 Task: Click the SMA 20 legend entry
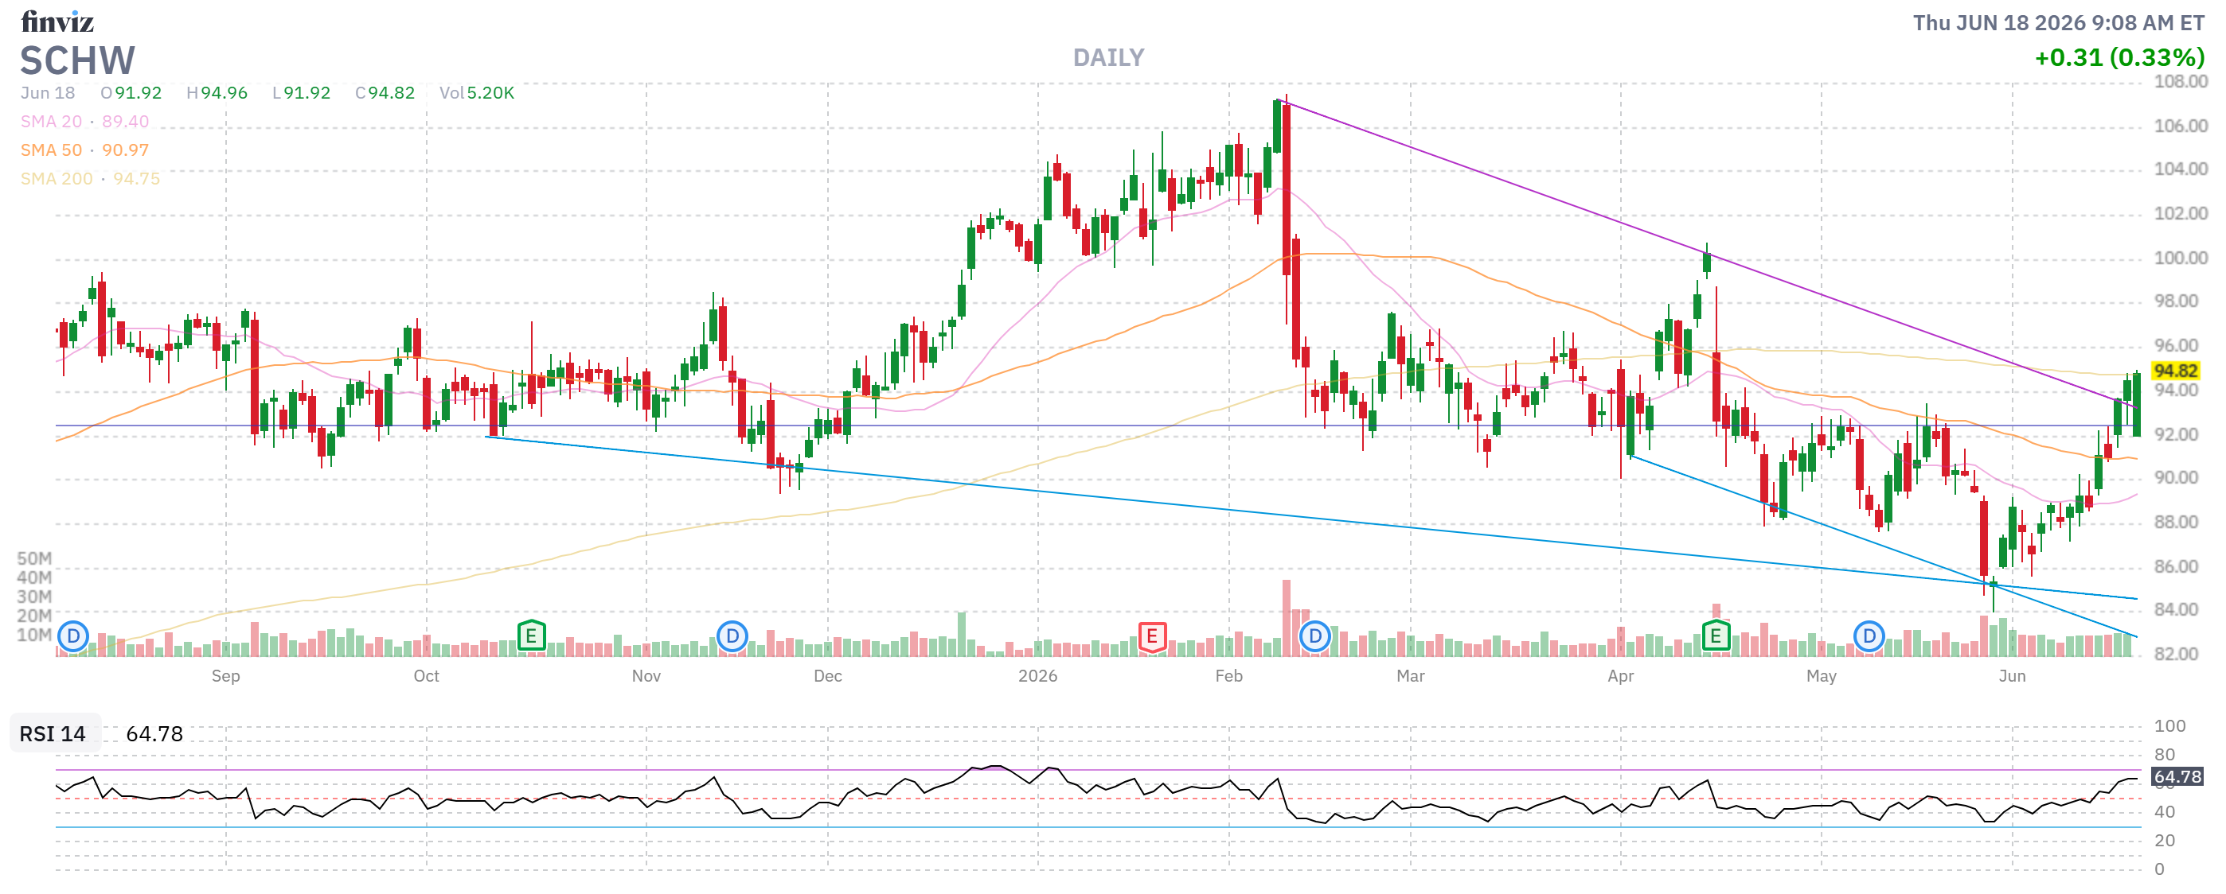click(84, 122)
